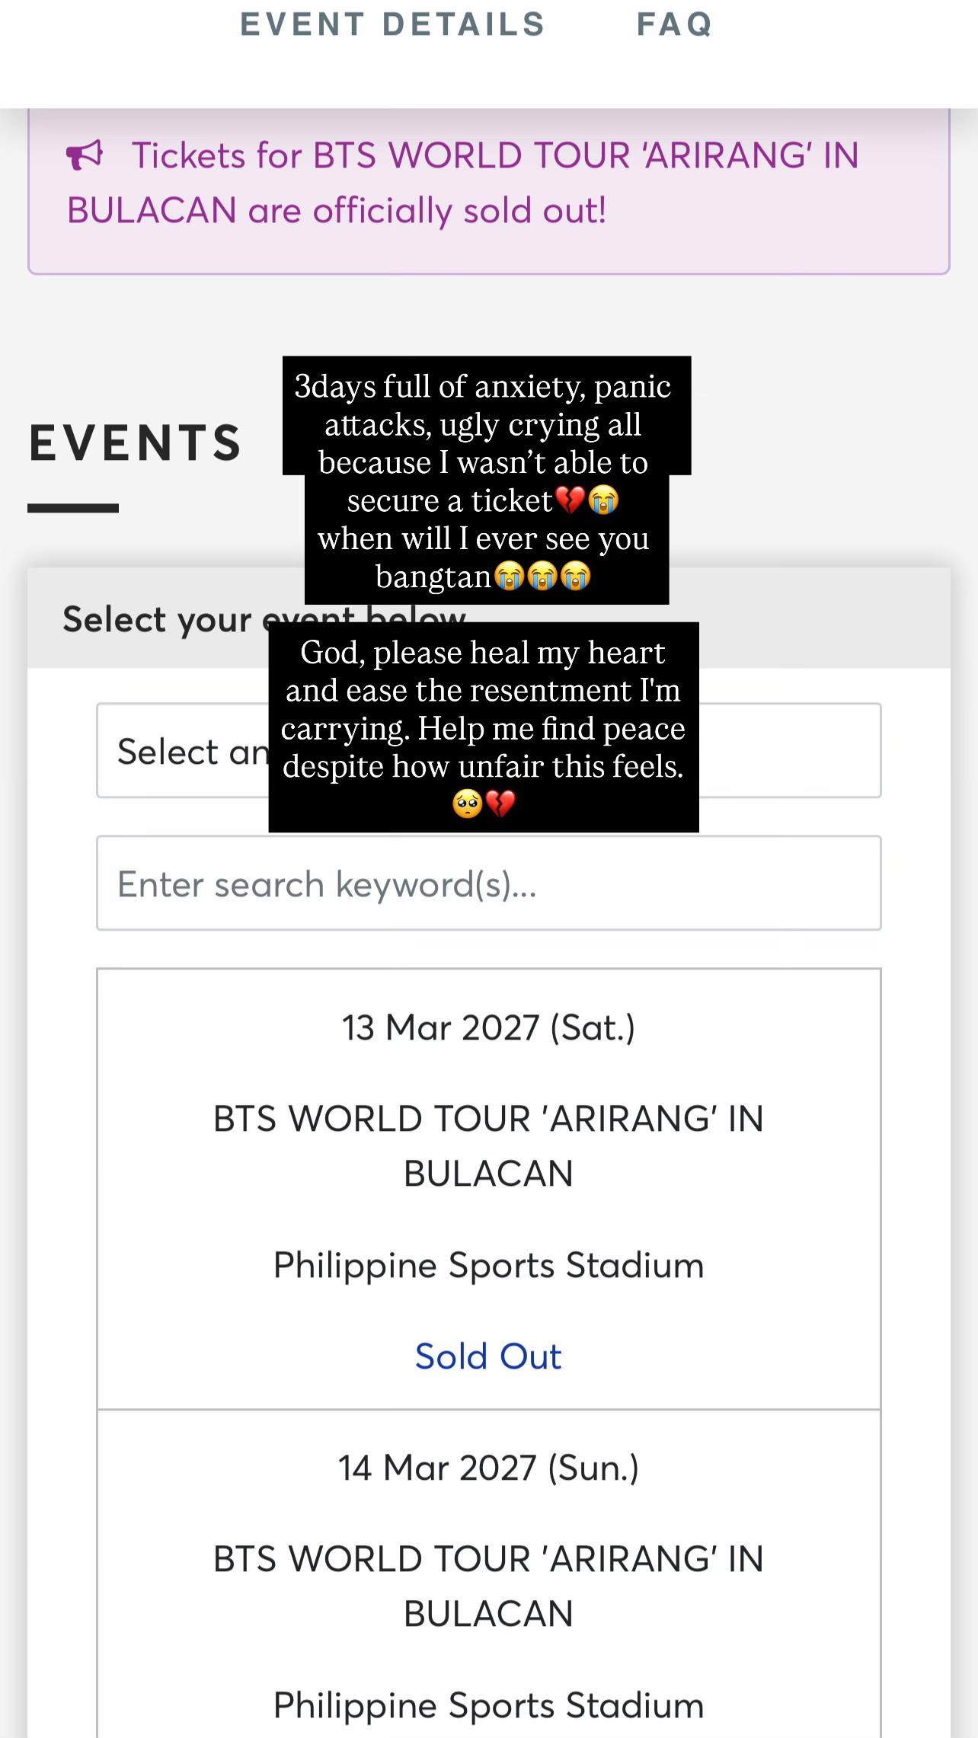
Task: Click Philippine Sports Stadium under 14 Mar
Action: 488,1706
